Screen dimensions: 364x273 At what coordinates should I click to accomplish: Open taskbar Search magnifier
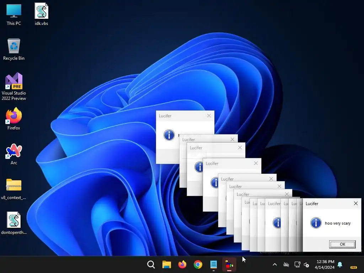151,264
